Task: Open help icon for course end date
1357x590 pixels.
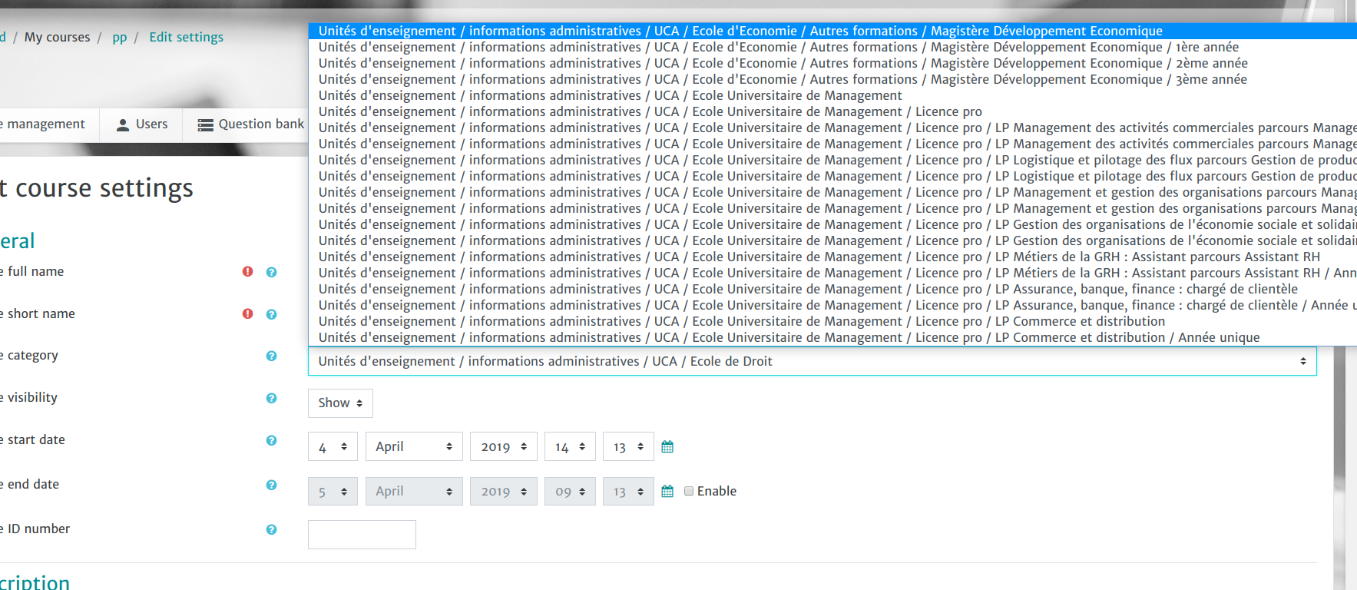Action: click(x=271, y=485)
